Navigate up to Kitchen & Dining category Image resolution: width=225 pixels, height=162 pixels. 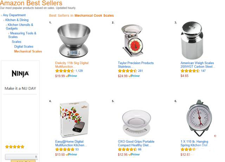[17, 20]
